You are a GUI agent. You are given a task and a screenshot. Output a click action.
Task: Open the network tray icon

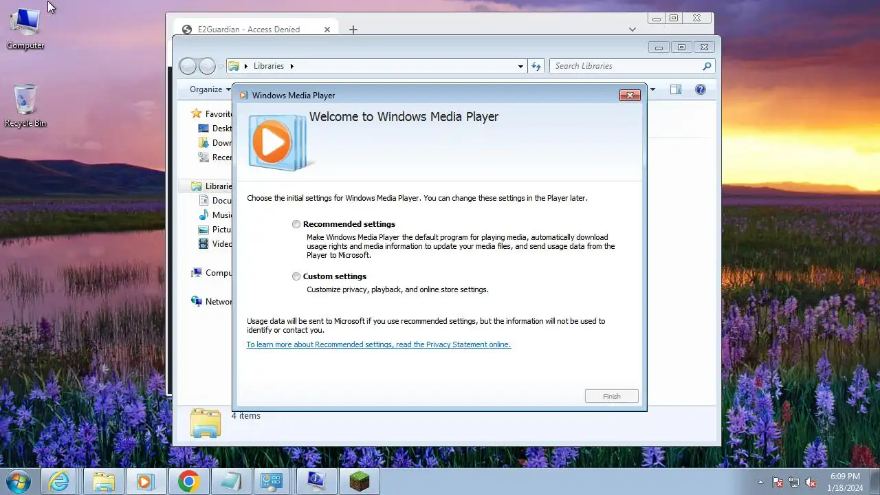[x=794, y=482]
